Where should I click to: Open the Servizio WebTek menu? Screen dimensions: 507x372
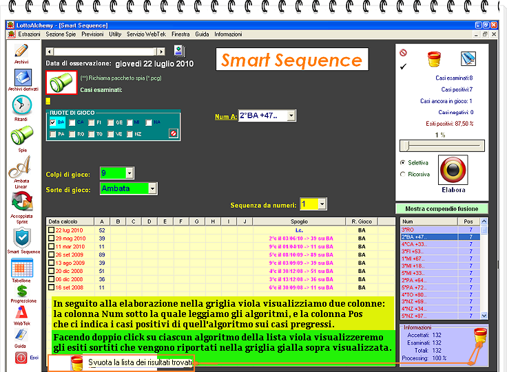pos(146,34)
